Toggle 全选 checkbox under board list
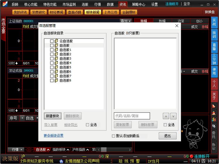The width and height of the screenshot is (219, 164). [x=87, y=125]
